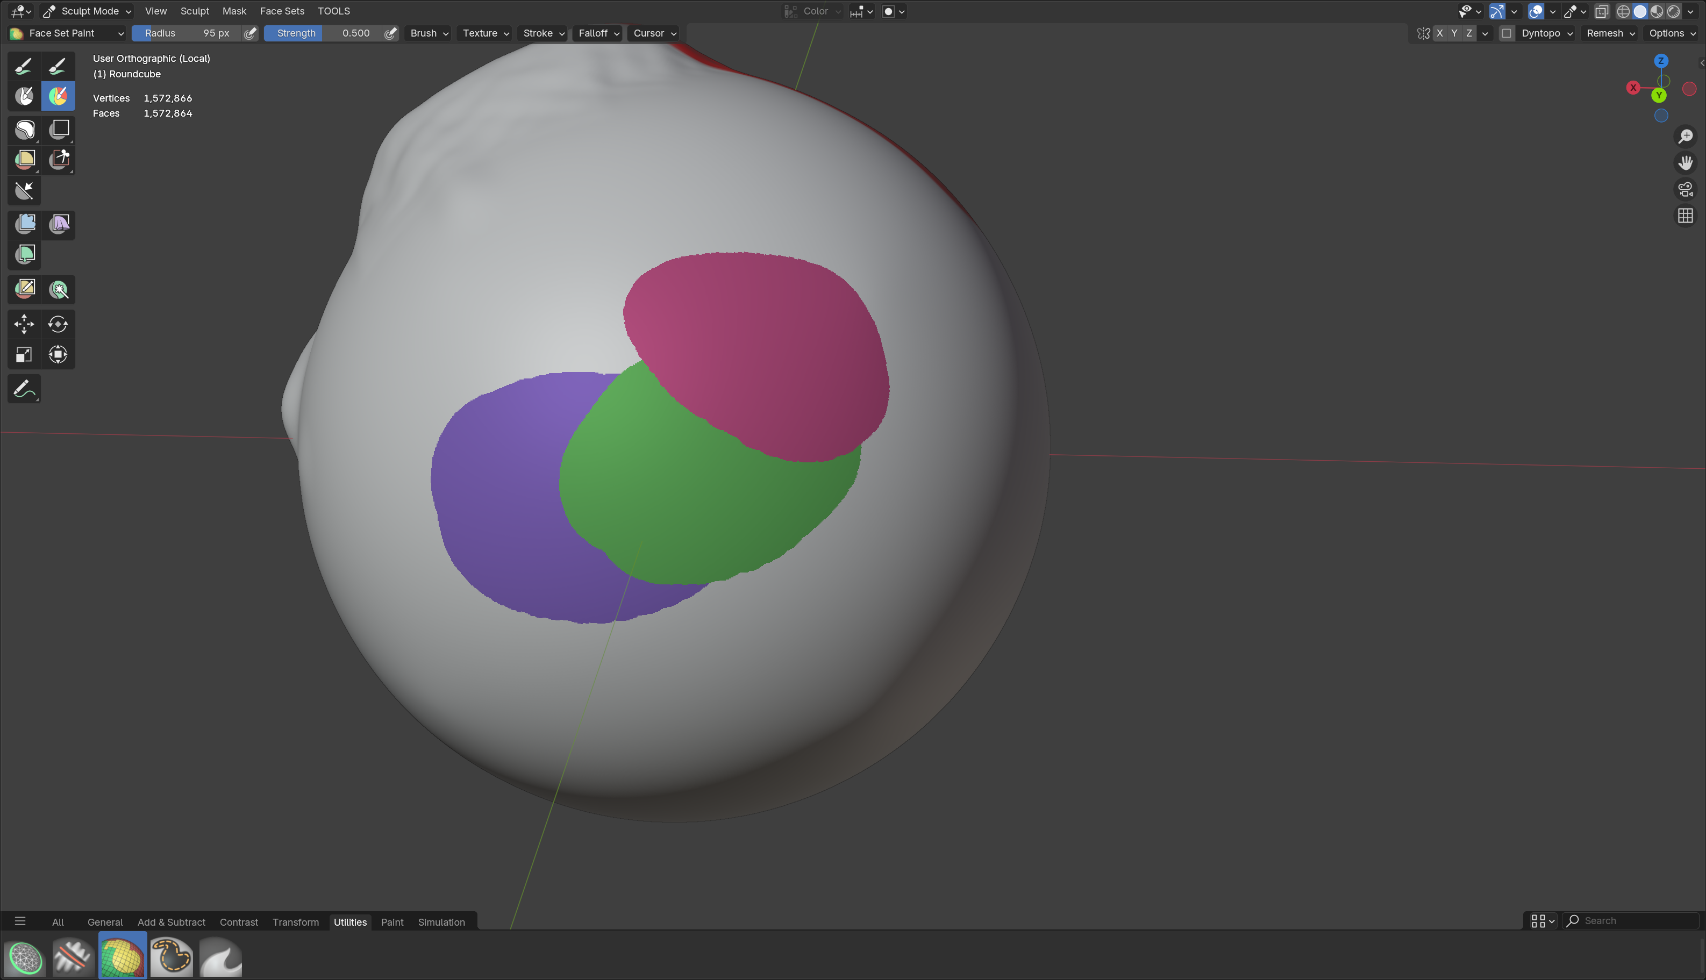This screenshot has width=1706, height=980.
Task: Select the Scale transform tool
Action: [x=24, y=354]
